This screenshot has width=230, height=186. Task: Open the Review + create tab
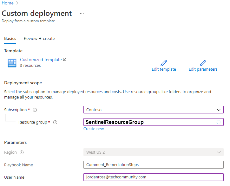[39, 39]
